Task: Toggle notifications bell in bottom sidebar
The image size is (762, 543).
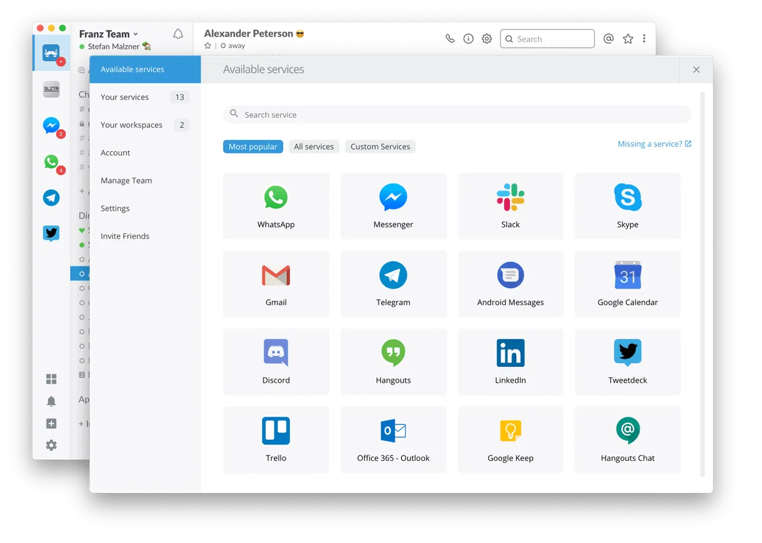Action: coord(51,401)
